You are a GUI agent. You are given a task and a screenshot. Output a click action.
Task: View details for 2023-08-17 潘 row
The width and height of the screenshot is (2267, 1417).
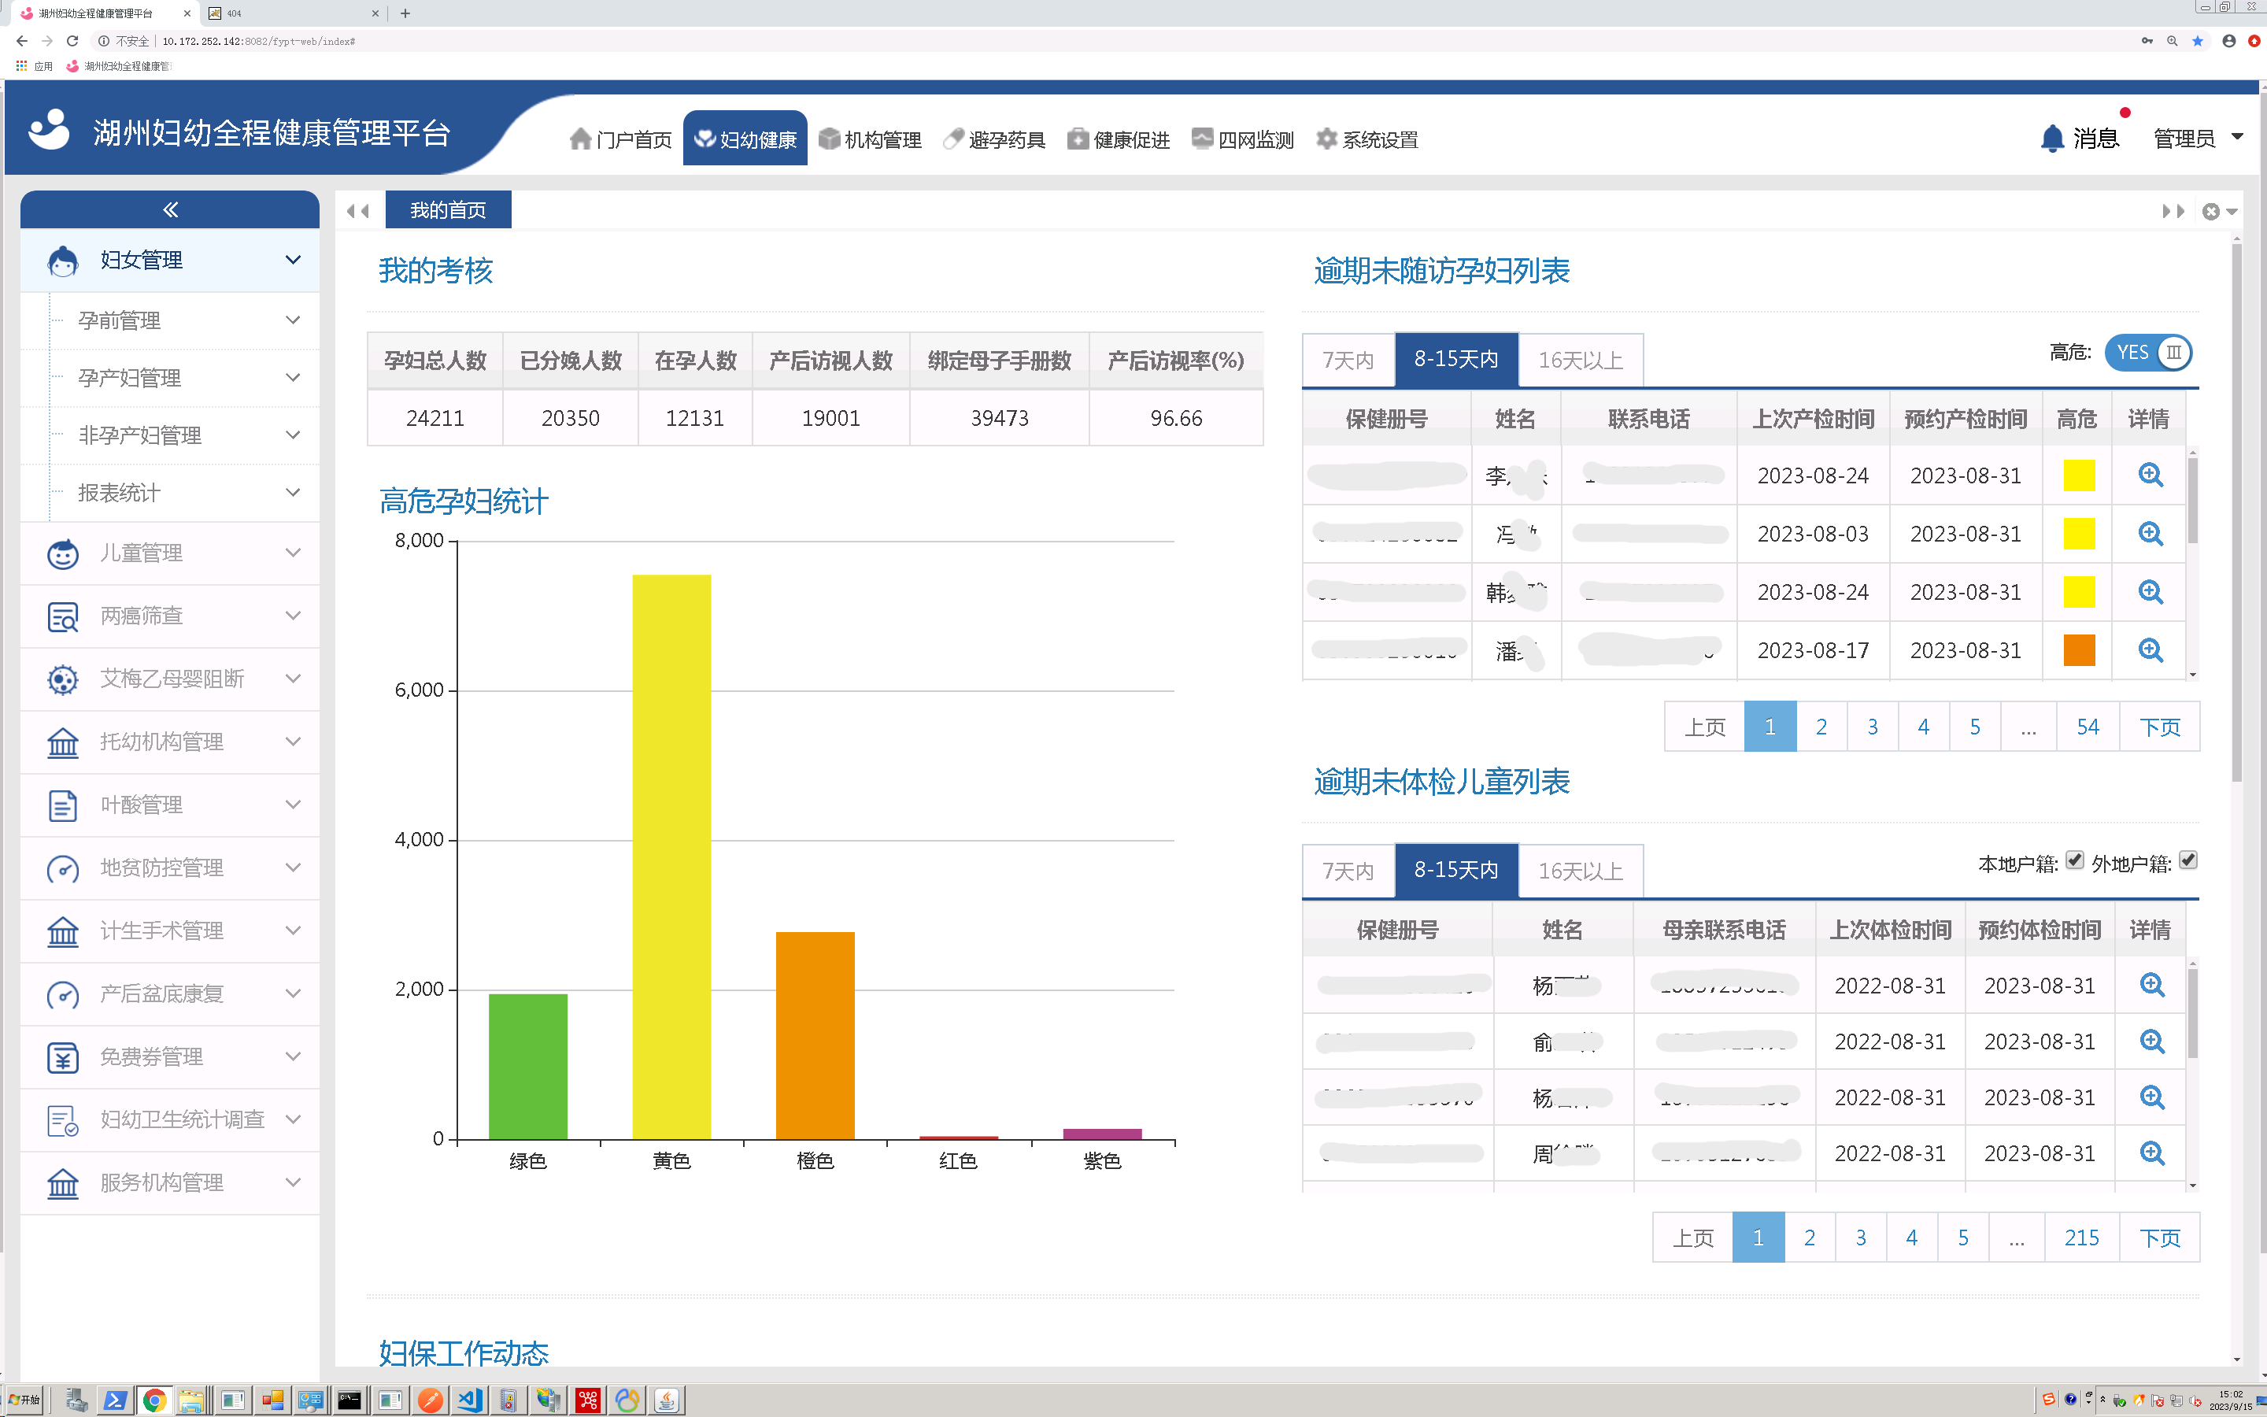coord(2151,650)
